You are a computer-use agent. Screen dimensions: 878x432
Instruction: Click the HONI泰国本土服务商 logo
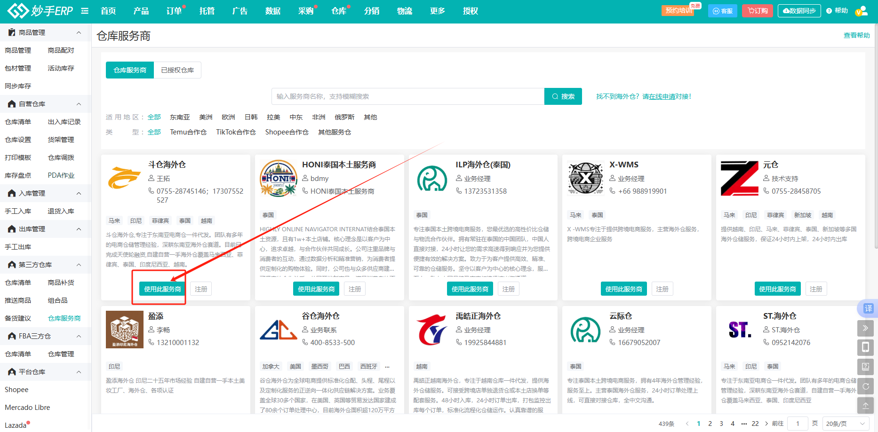click(278, 178)
